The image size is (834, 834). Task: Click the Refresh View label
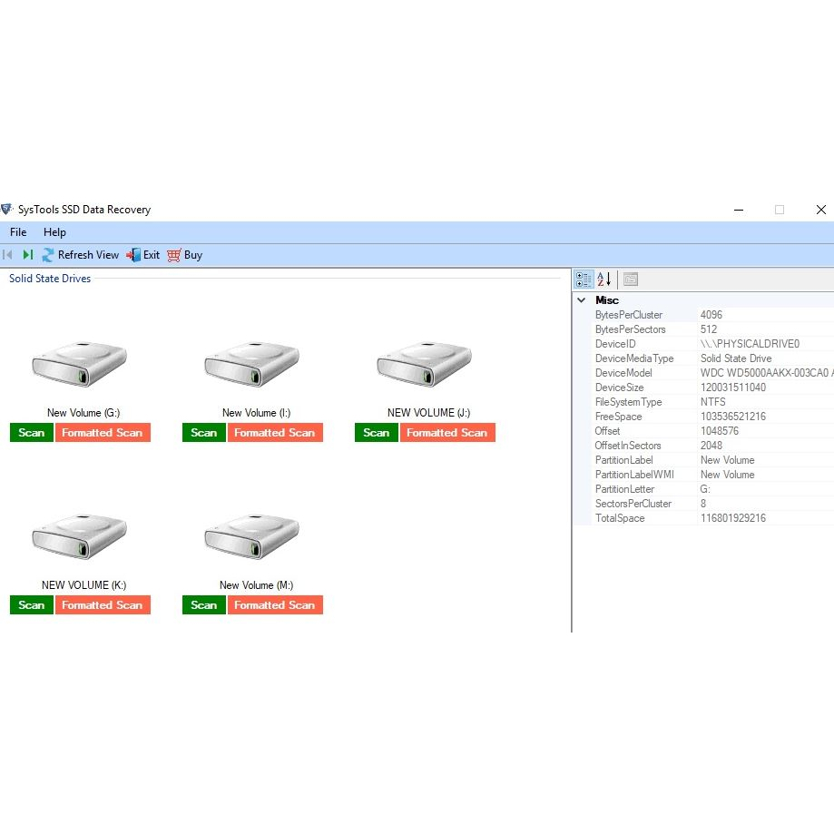[88, 255]
